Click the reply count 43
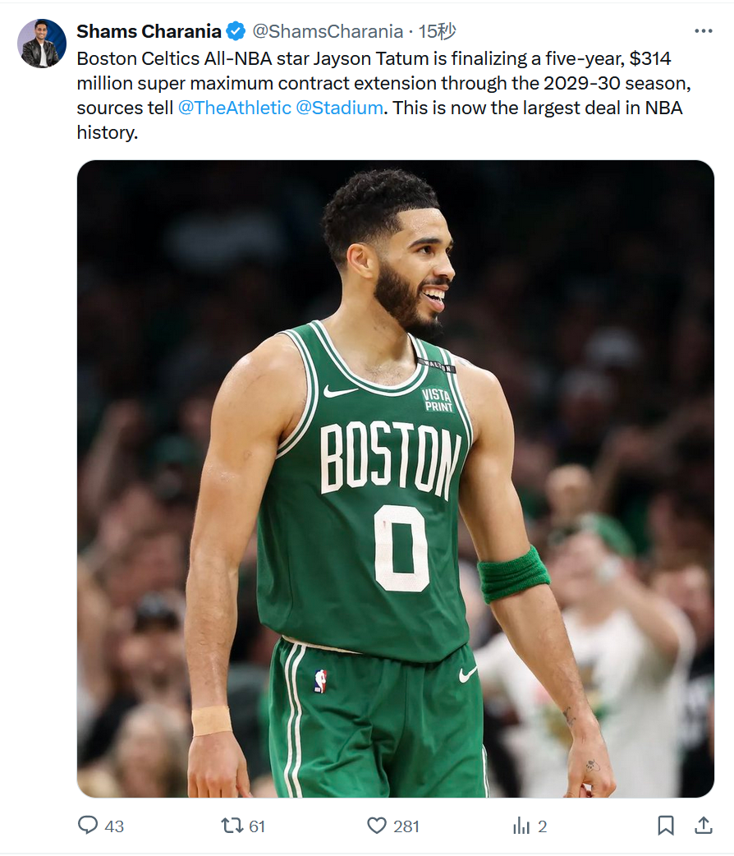Image resolution: width=734 pixels, height=856 pixels. click(x=114, y=826)
